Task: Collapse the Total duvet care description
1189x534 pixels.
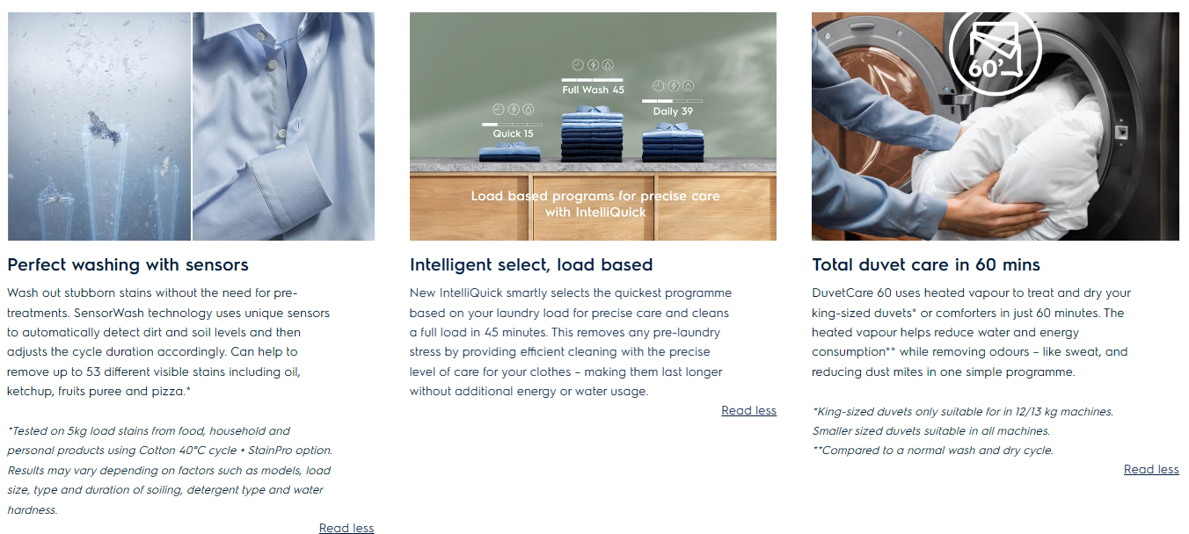Action: coord(1150,469)
